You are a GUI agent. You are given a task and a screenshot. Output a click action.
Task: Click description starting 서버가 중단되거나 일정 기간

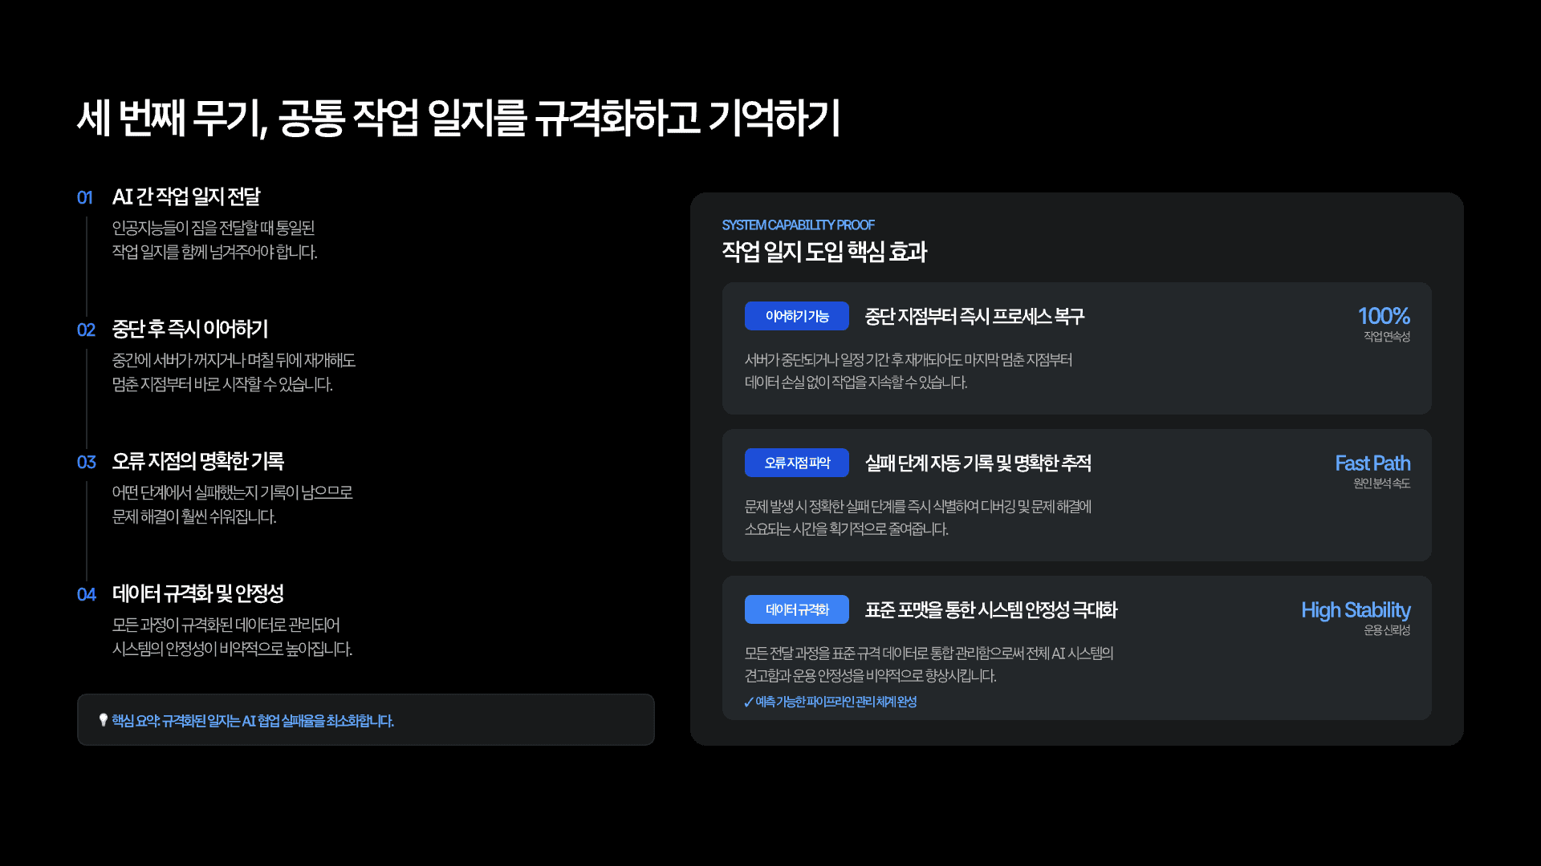pos(909,371)
